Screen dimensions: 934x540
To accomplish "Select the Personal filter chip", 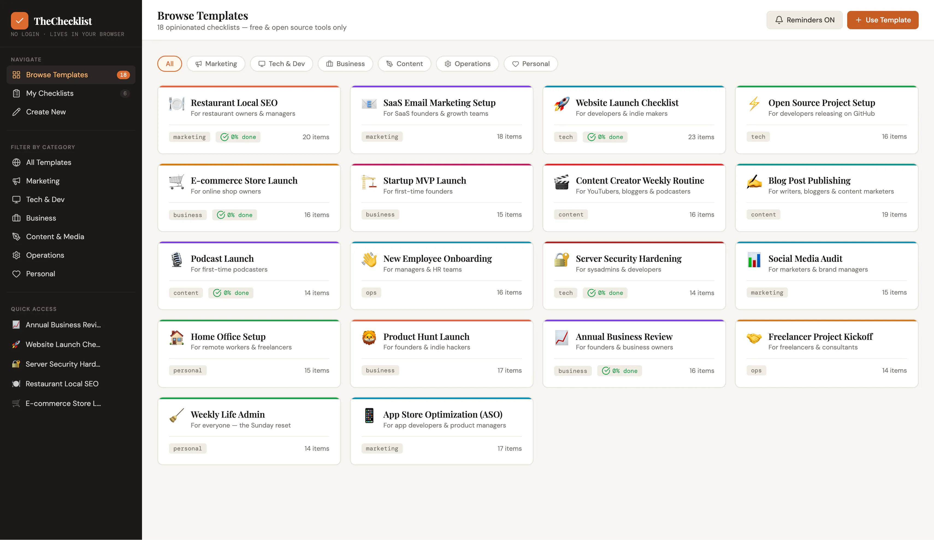I will click(530, 64).
